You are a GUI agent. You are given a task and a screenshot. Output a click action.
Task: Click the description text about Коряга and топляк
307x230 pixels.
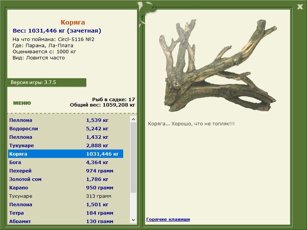[191, 124]
